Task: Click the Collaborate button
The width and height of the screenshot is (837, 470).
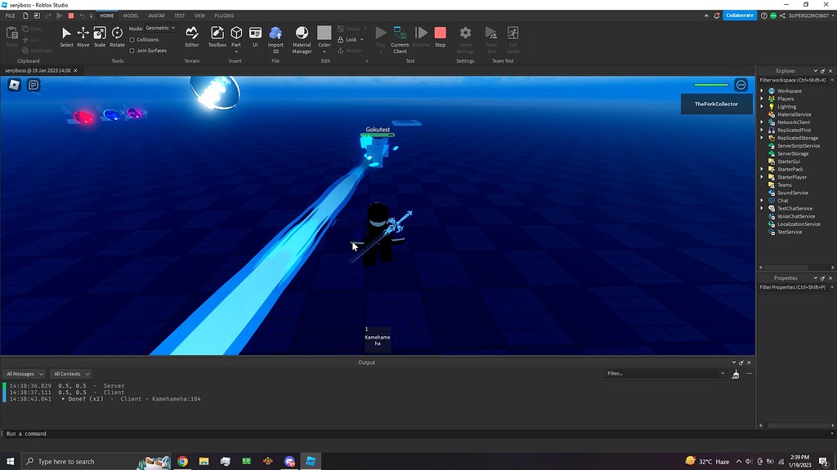Action: pyautogui.click(x=738, y=15)
